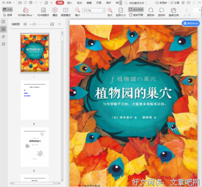Click the feedback message icon
Viewport: 202px width, 187px height.
(x=188, y=3)
